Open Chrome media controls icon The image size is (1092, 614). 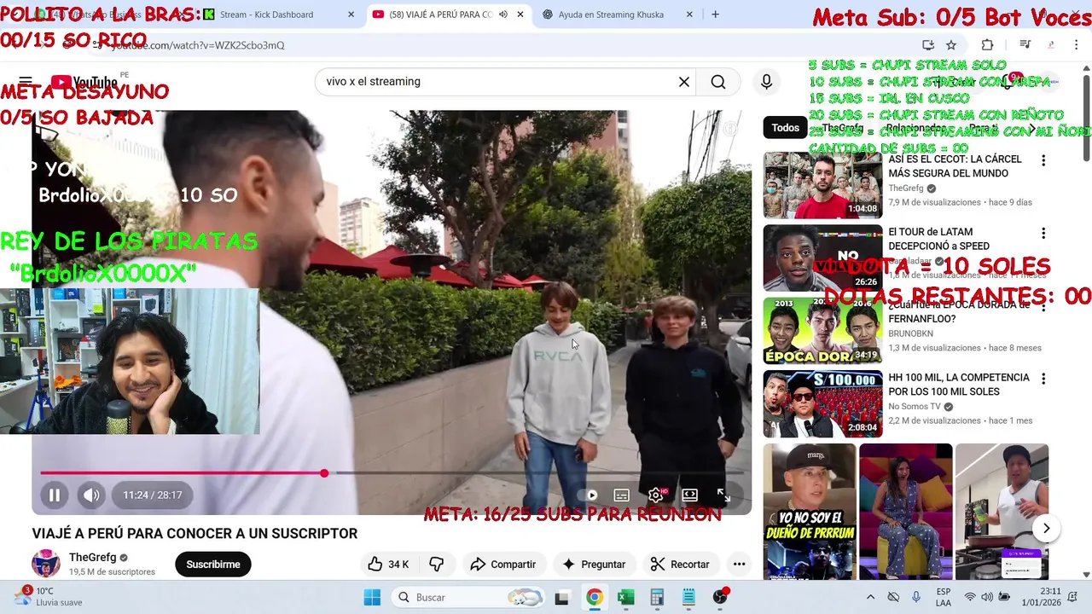click(1025, 45)
